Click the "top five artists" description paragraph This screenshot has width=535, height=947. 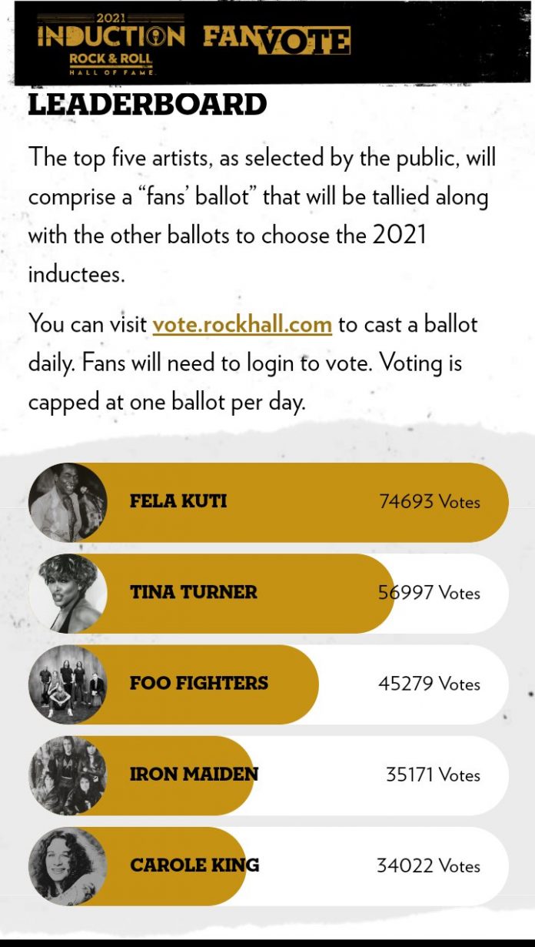click(261, 216)
